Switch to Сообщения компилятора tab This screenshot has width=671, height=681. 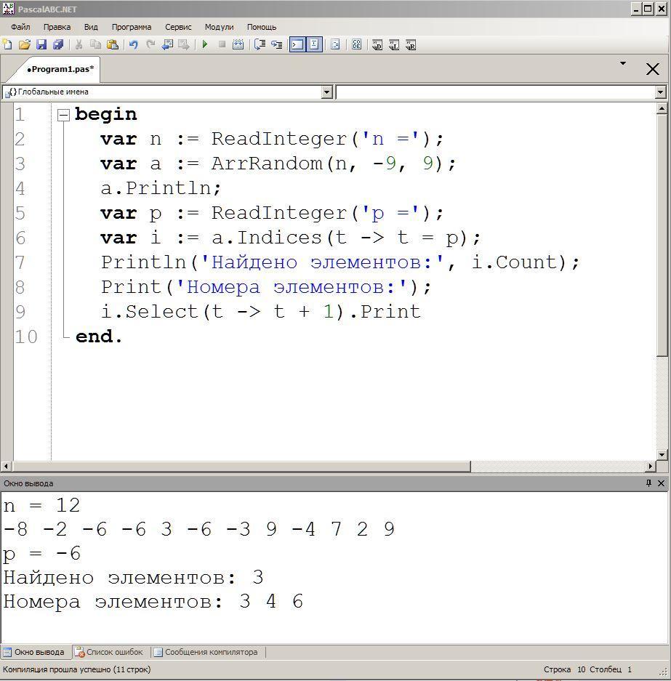tap(206, 652)
